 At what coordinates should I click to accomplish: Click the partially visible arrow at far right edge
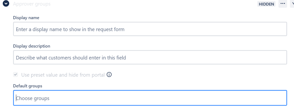[x=292, y=4]
